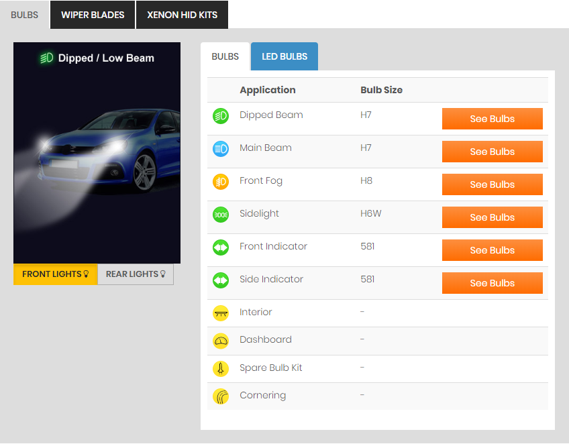This screenshot has height=444, width=569.
Task: Click the blue Main Beam icon
Action: 221,149
